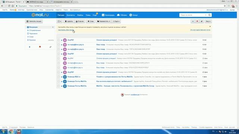Open the Входящие inbox folder
This screenshot has height=134, width=239.
point(33,27)
